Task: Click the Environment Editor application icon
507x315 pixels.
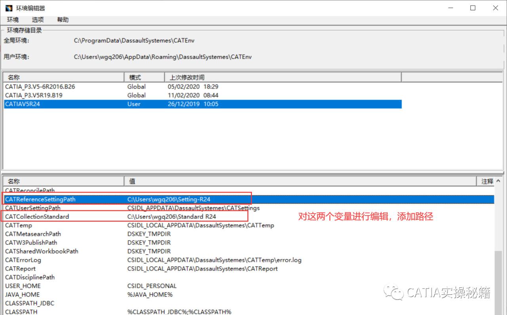Action: (x=8, y=8)
